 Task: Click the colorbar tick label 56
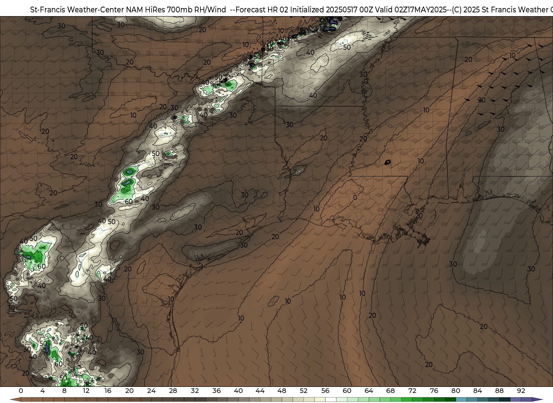(x=325, y=391)
